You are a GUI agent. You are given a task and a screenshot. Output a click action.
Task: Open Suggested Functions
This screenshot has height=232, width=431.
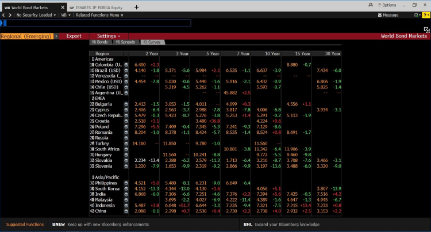25,225
